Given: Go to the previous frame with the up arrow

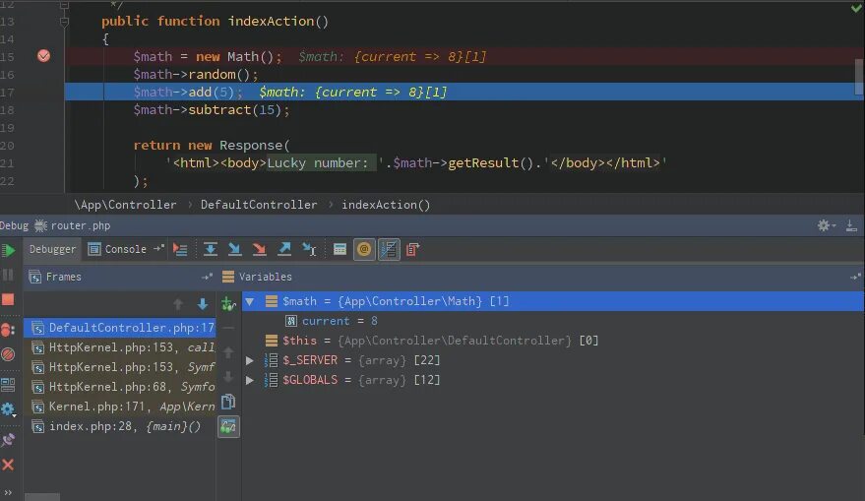Looking at the screenshot, I should pyautogui.click(x=178, y=304).
